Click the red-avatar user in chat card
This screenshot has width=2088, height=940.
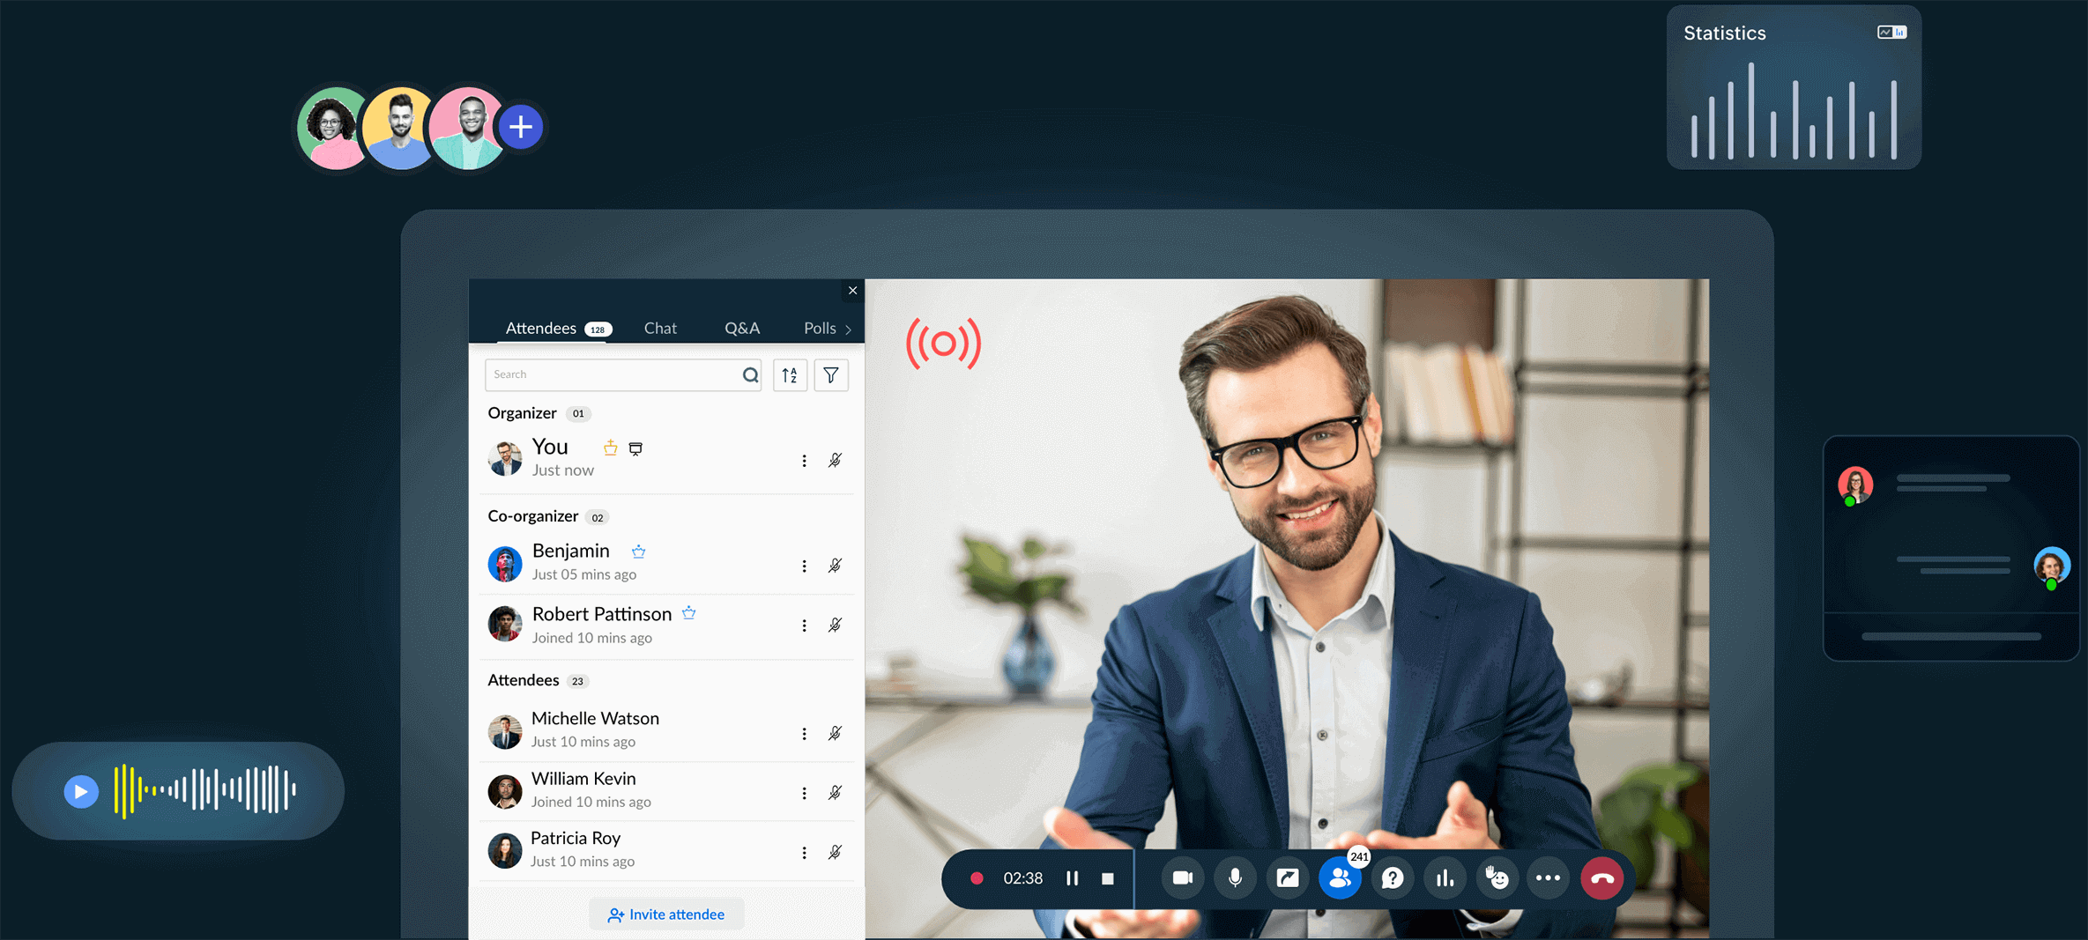(x=1855, y=485)
